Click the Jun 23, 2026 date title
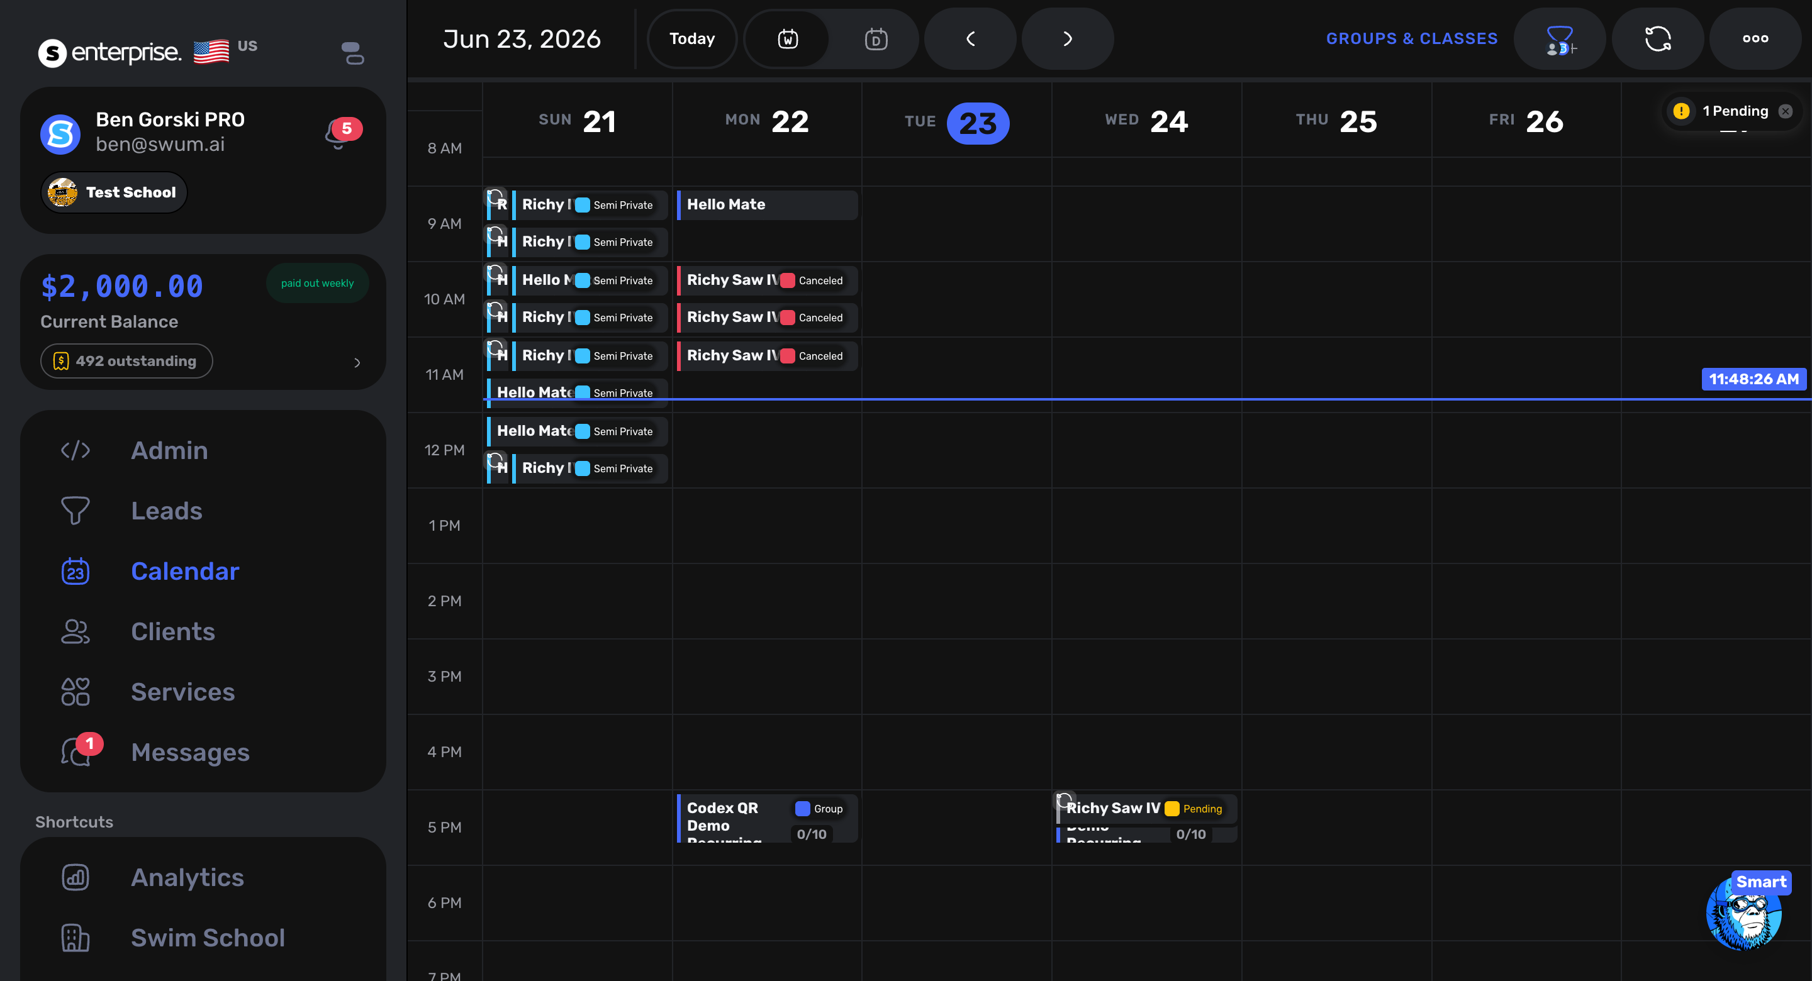Viewport: 1812px width, 981px height. [521, 39]
